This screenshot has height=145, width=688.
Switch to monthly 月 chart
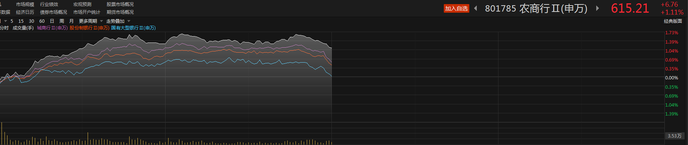[72, 21]
